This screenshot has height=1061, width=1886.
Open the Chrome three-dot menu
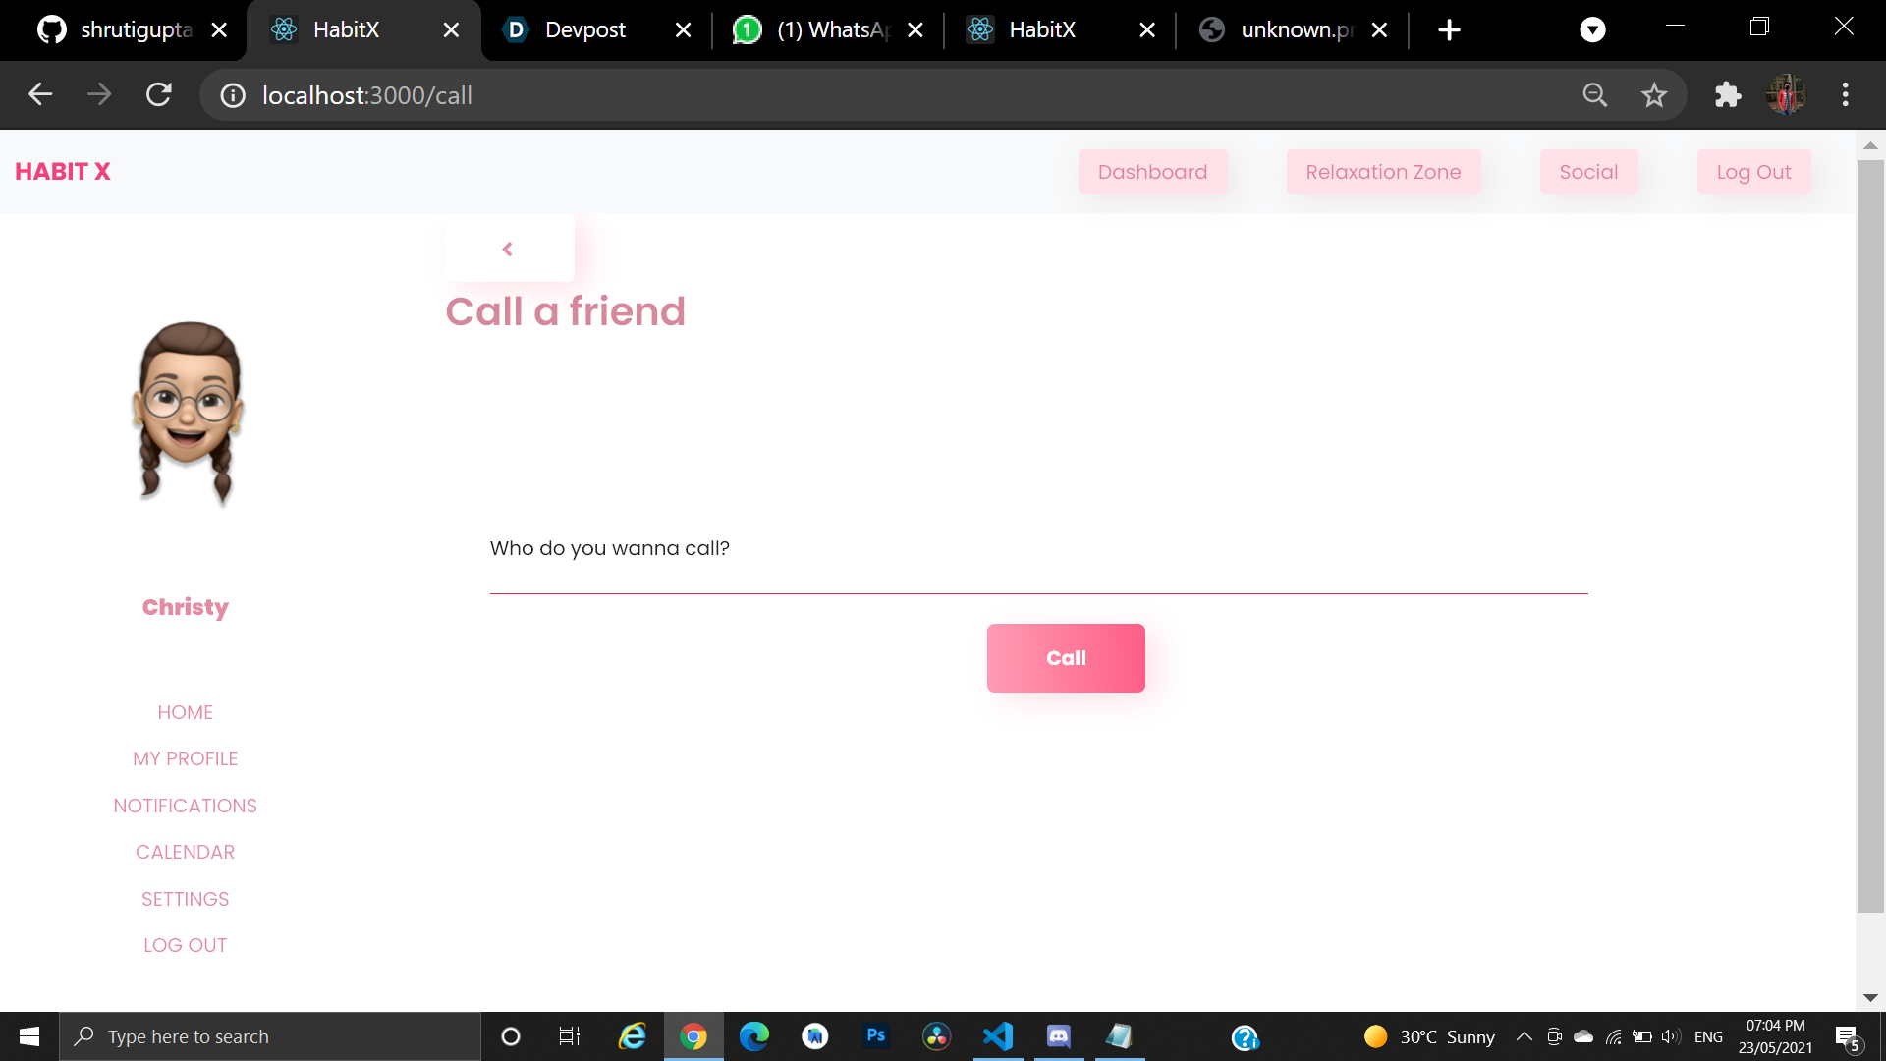pos(1845,95)
